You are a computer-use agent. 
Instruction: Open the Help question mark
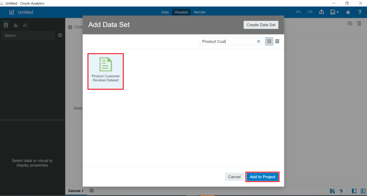coord(360,12)
